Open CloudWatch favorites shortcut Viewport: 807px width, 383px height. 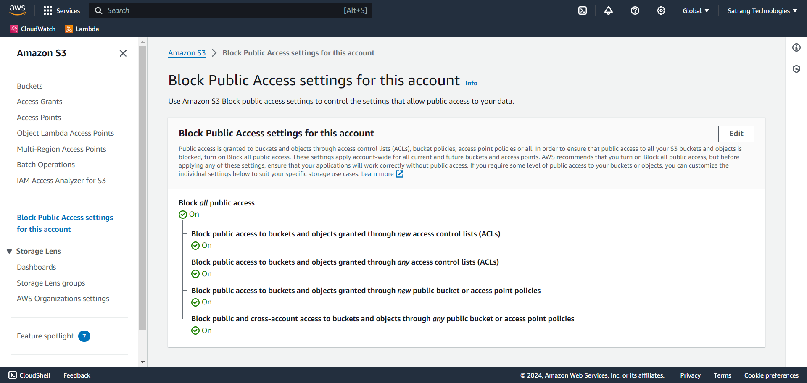tap(33, 29)
